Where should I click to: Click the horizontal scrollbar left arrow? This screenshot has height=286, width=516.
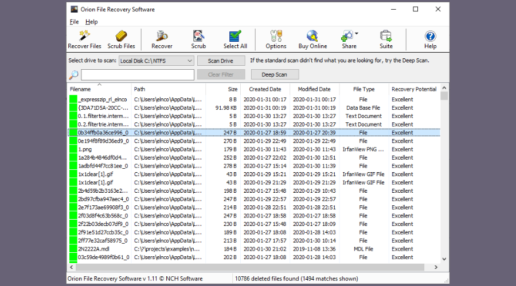pyautogui.click(x=72, y=267)
